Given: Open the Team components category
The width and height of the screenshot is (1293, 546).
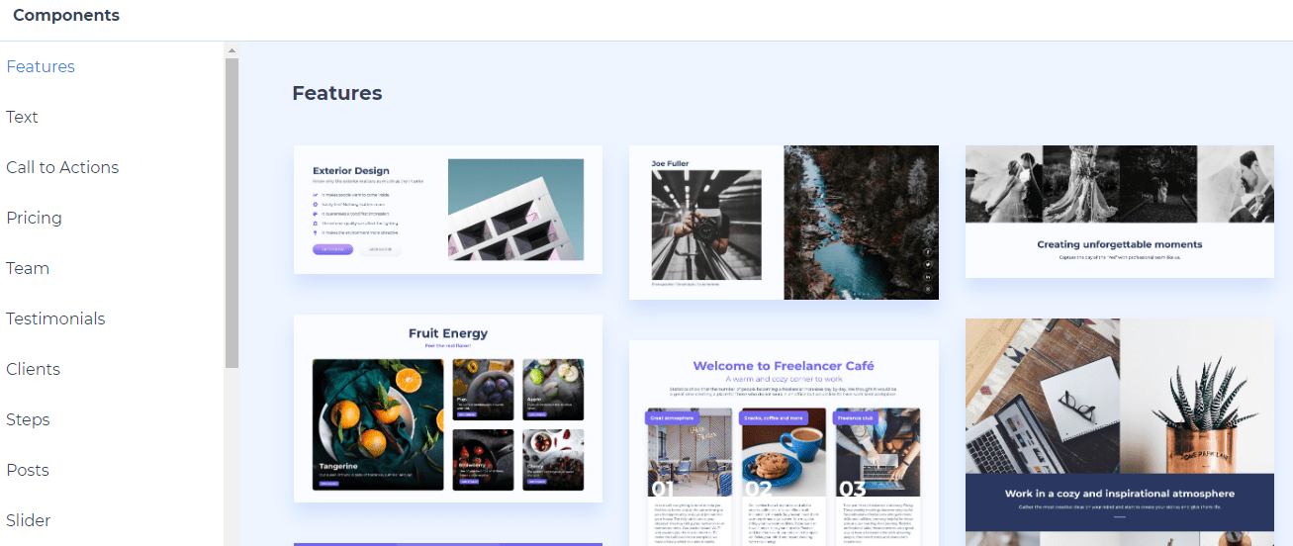Looking at the screenshot, I should (x=28, y=268).
